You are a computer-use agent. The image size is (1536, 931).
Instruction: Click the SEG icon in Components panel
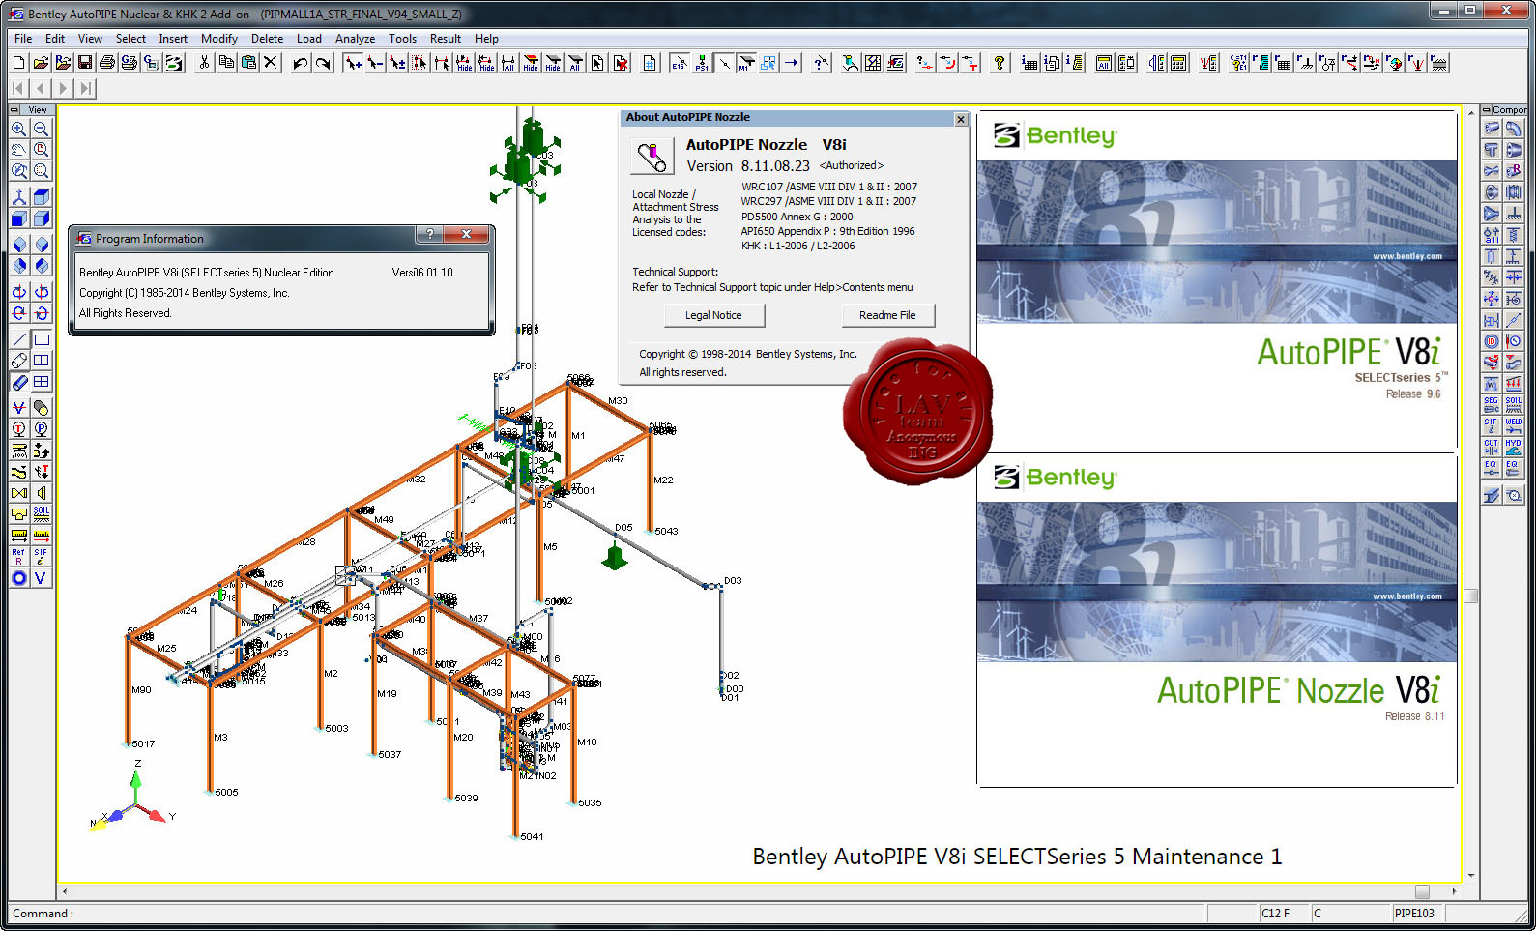pyautogui.click(x=1491, y=404)
